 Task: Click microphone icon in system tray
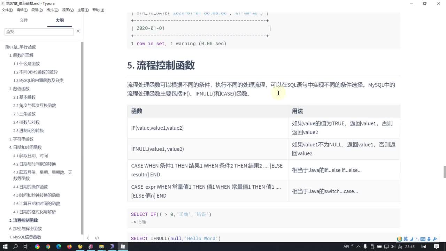coord(365,246)
